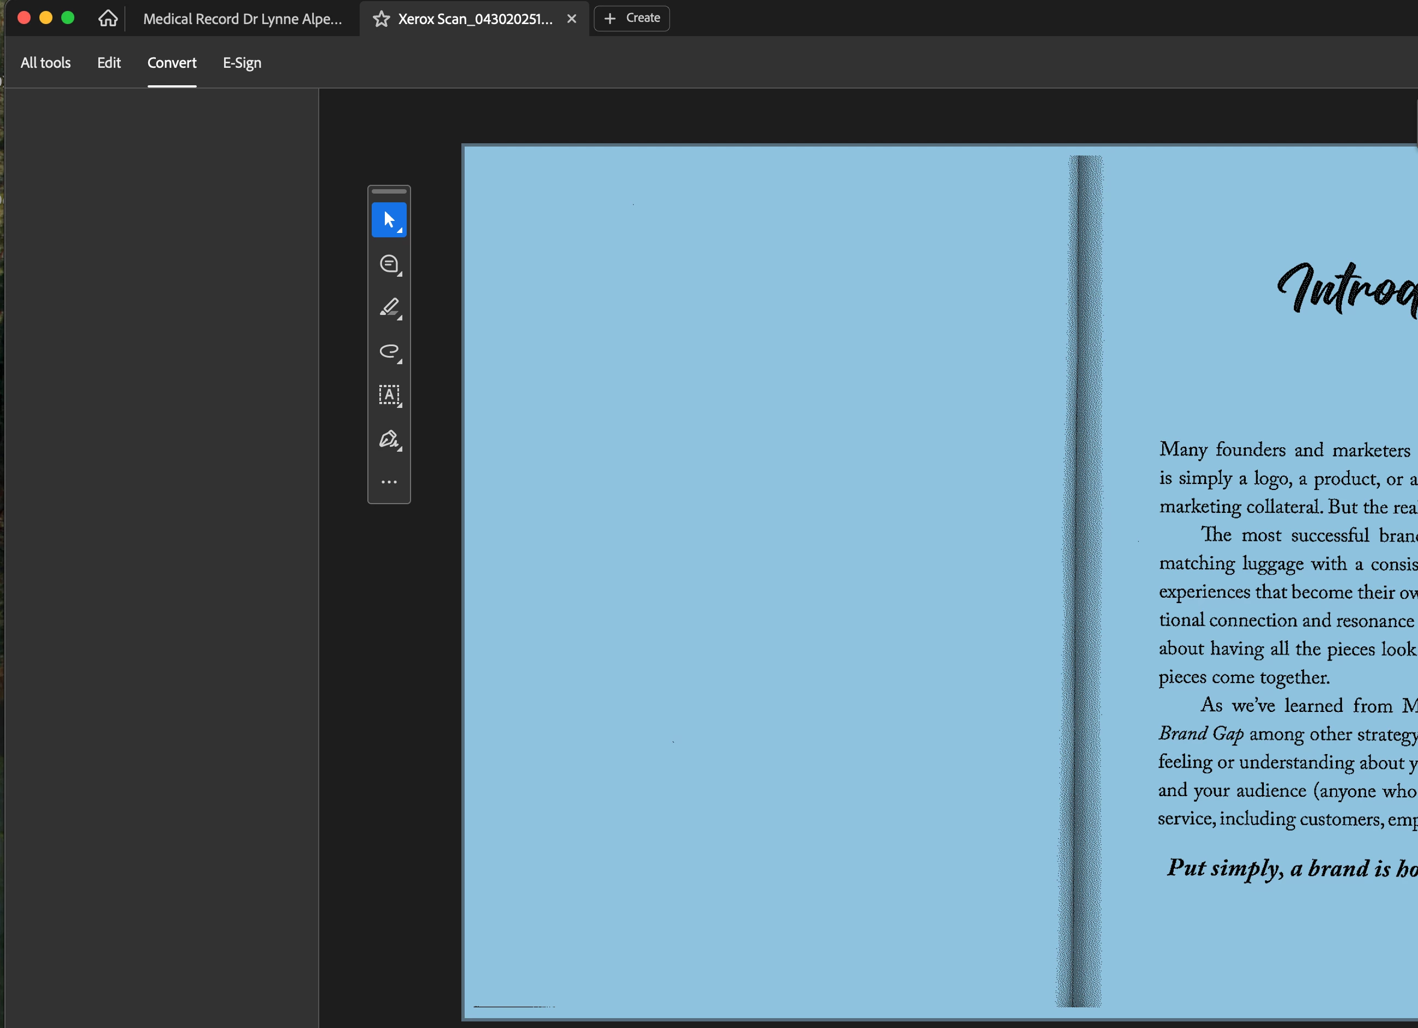Close the Xerox Scan tab
Screen dimensions: 1418x1028
pos(571,19)
